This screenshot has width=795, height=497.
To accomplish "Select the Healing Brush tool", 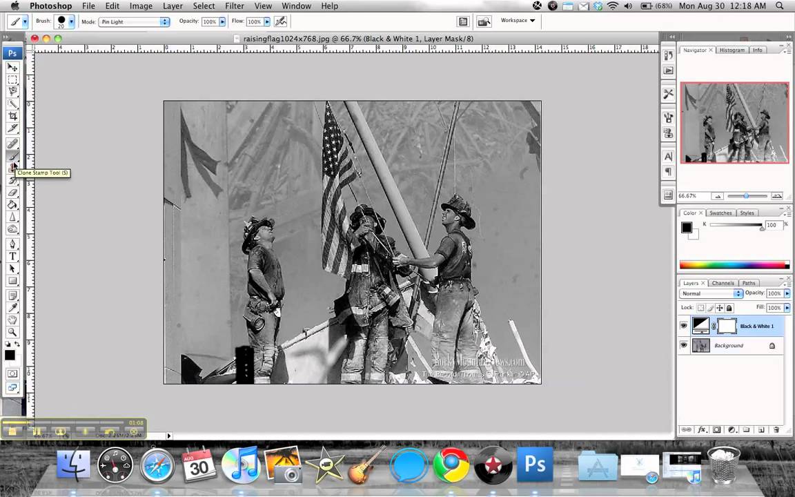I will 12,144.
